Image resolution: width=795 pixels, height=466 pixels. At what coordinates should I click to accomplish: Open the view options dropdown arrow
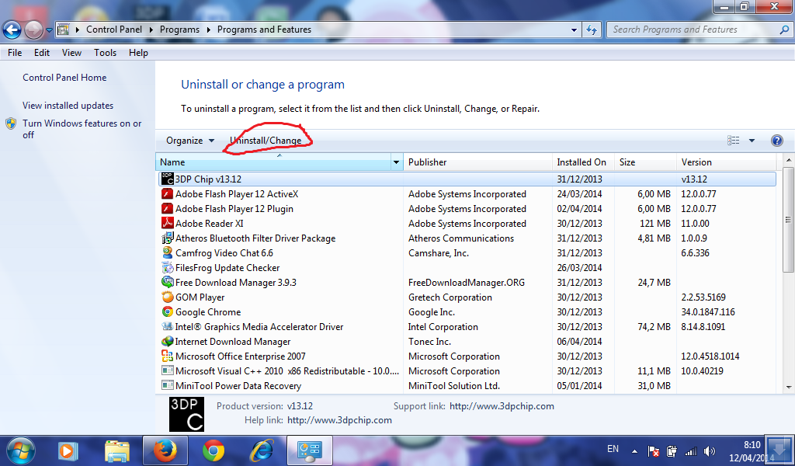752,141
